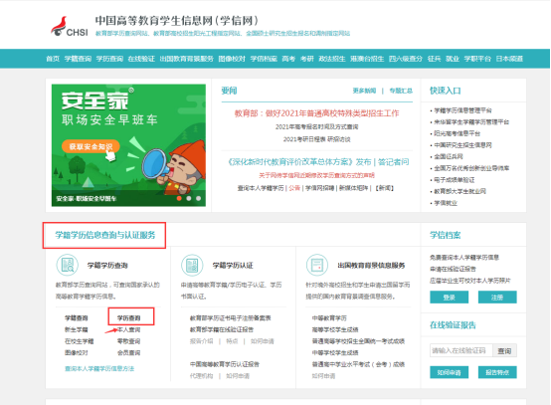The width and height of the screenshot is (551, 405).
Task: Click 本人查询 under 学历查询
Action: [x=128, y=329]
